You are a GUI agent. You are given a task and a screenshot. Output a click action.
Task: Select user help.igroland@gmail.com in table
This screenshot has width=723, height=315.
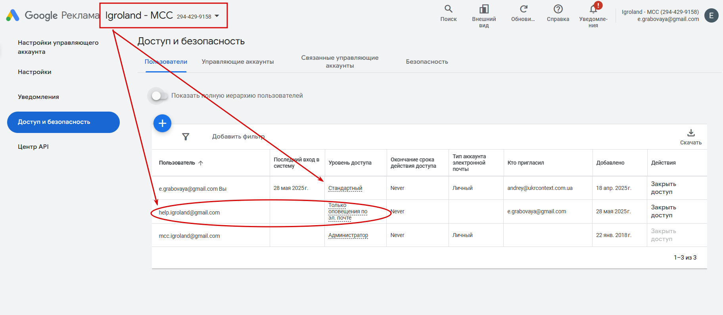tap(189, 213)
